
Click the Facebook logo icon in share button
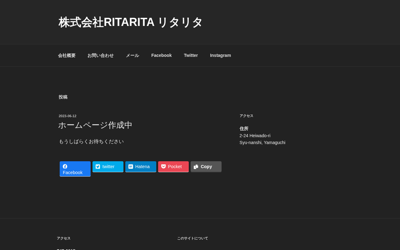click(x=65, y=167)
